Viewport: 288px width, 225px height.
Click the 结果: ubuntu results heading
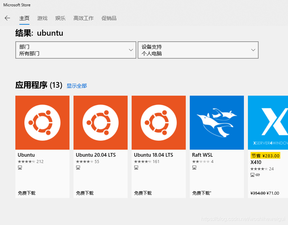pyautogui.click(x=39, y=33)
